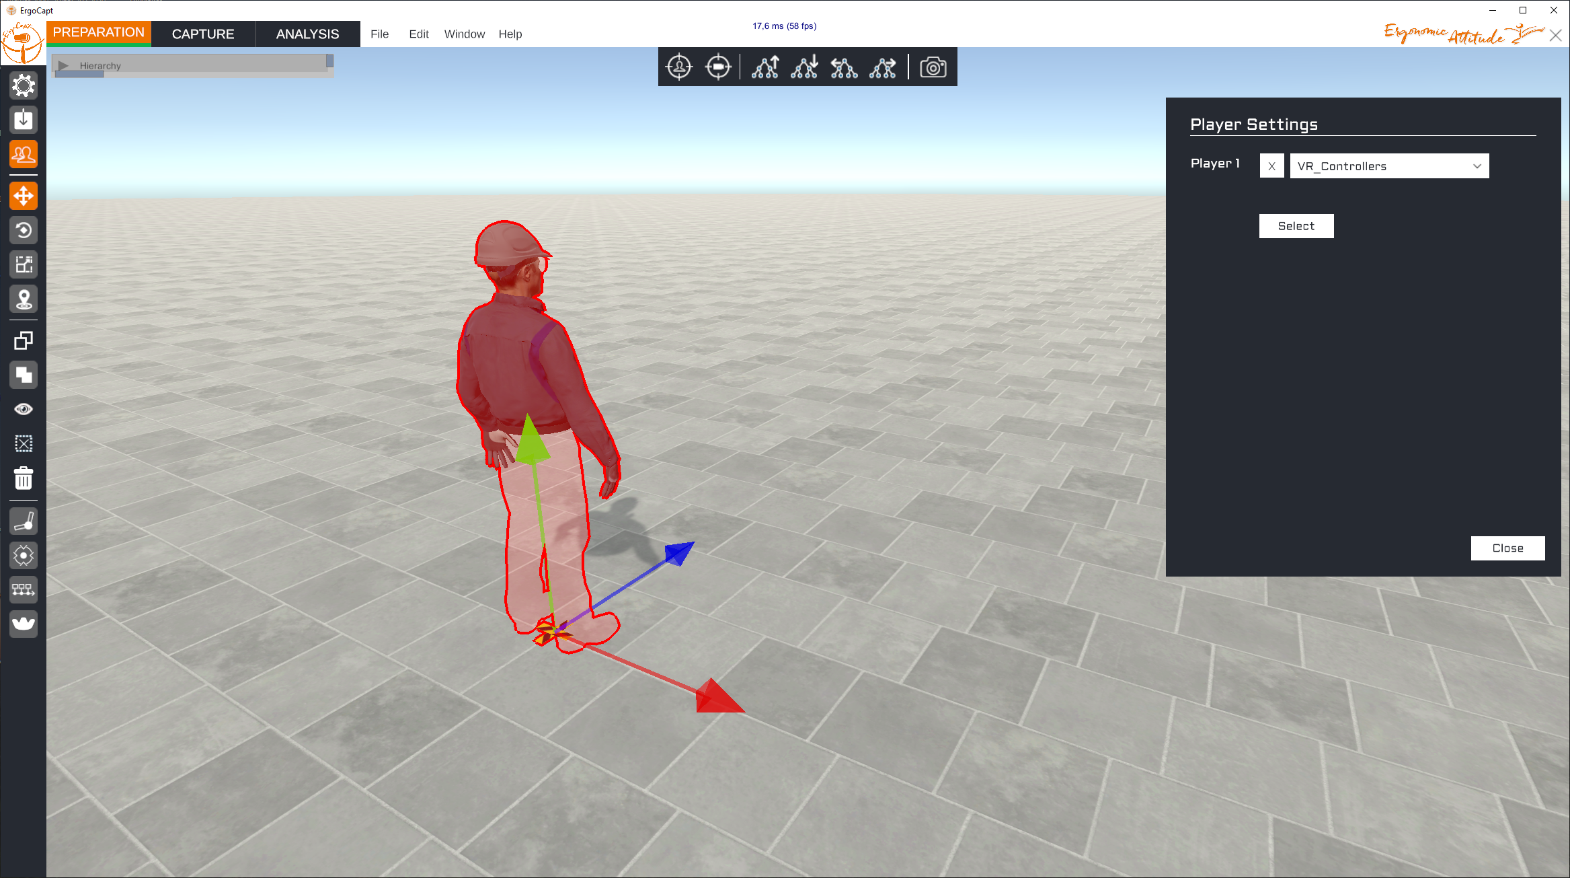
Task: Activate the move four-arrow tool
Action: pos(24,196)
